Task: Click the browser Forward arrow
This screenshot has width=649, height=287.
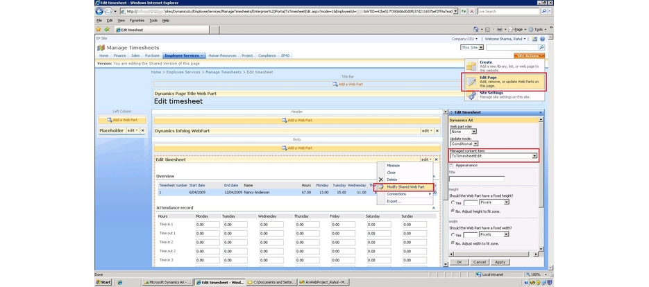Action: 108,12
